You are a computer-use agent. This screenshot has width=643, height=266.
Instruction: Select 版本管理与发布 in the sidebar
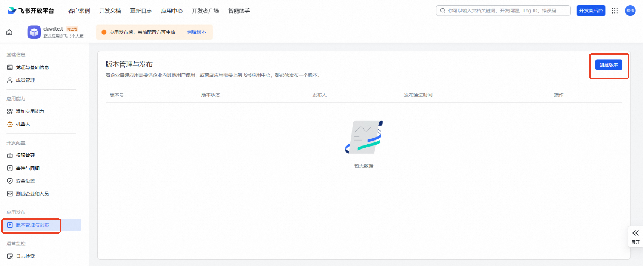coord(32,225)
